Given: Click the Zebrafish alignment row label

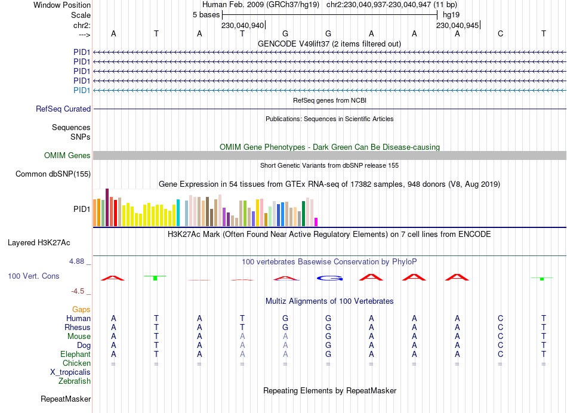Looking at the screenshot, I should tap(75, 381).
